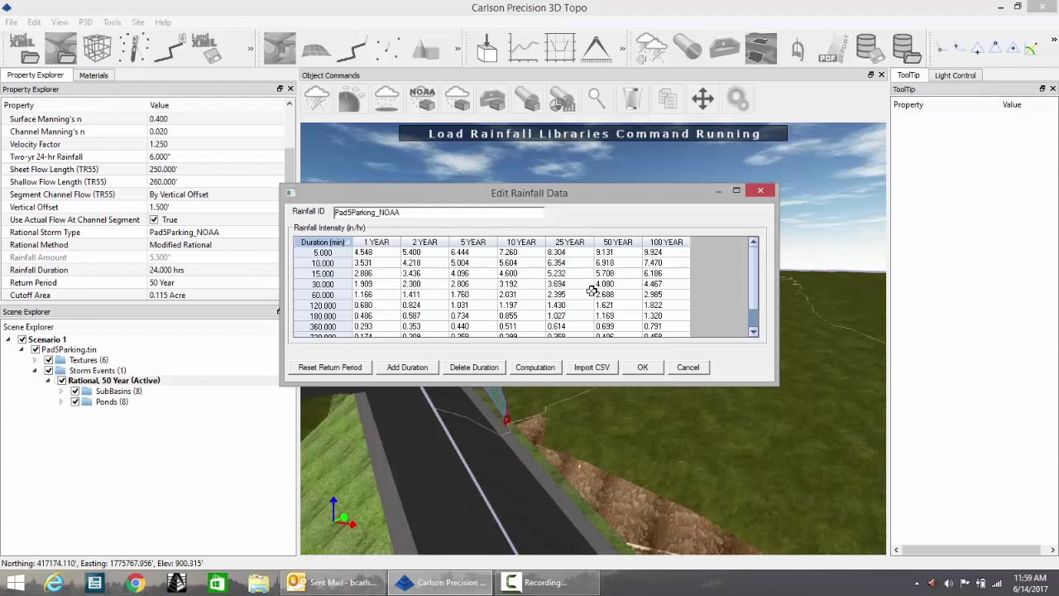Toggle Use Actual Flow At Channel Segment checkbox
This screenshot has width=1059, height=596.
[154, 219]
